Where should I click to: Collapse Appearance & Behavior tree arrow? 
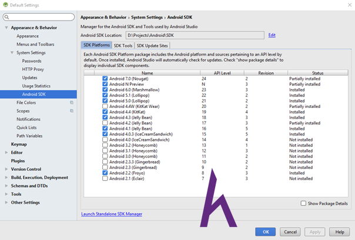(6, 28)
